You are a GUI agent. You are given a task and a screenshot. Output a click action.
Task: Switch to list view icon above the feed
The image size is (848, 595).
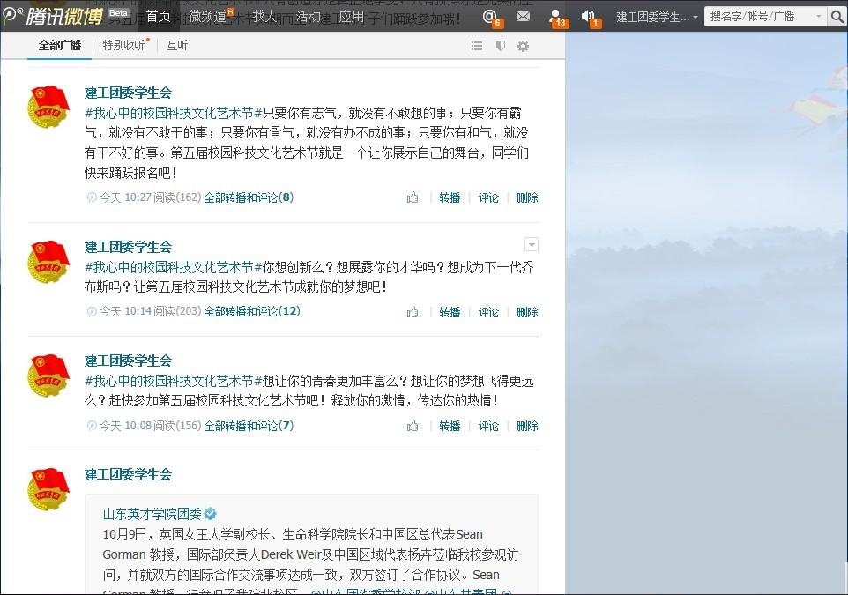pyautogui.click(x=477, y=46)
